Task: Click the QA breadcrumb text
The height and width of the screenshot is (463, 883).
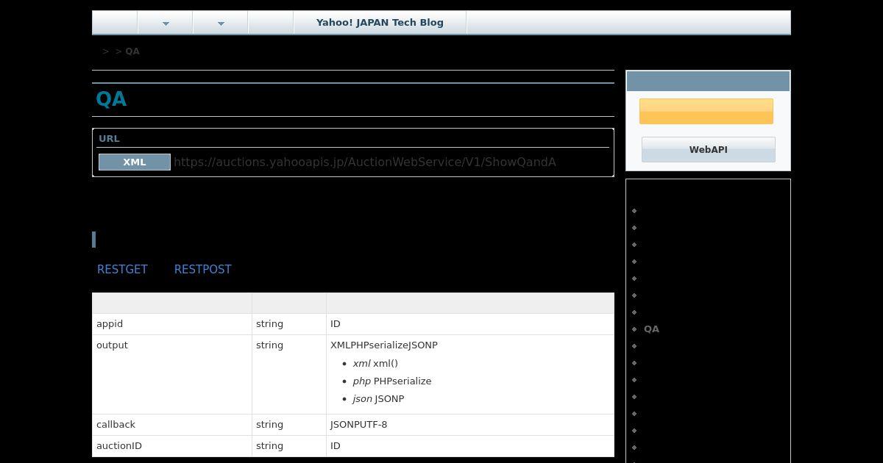Action: 132,51
